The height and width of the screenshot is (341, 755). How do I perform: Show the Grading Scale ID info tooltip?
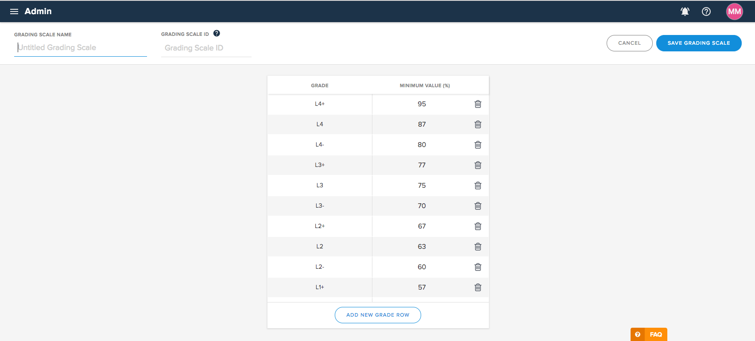217,33
